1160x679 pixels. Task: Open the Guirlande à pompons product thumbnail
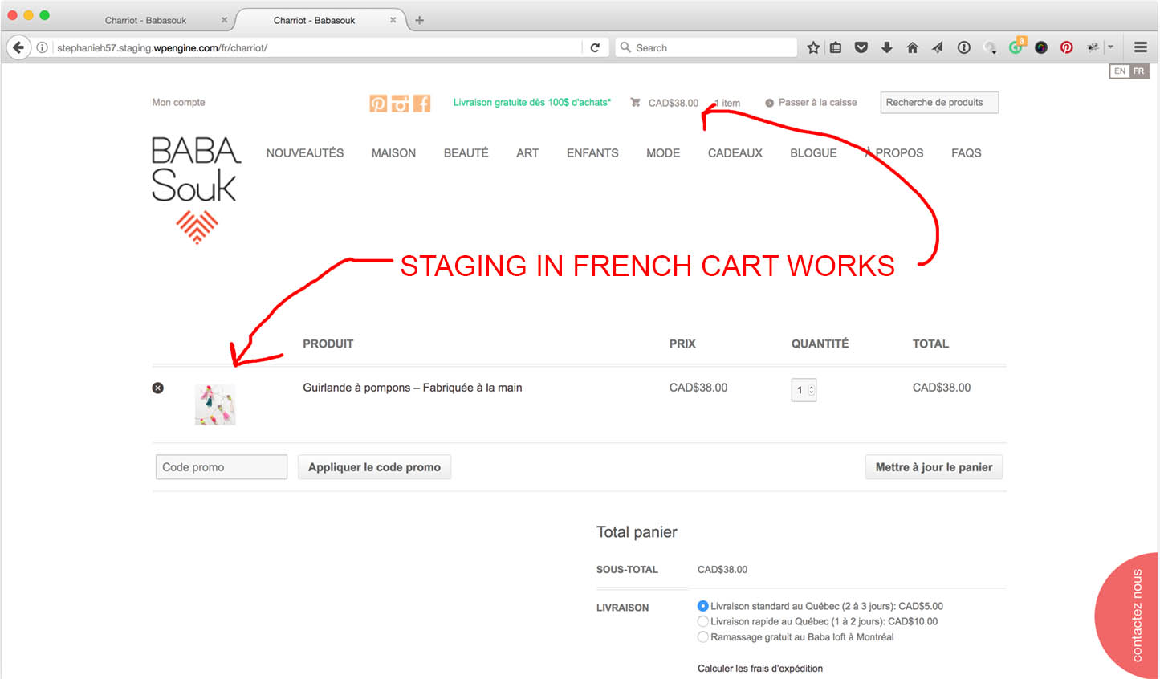pos(215,405)
